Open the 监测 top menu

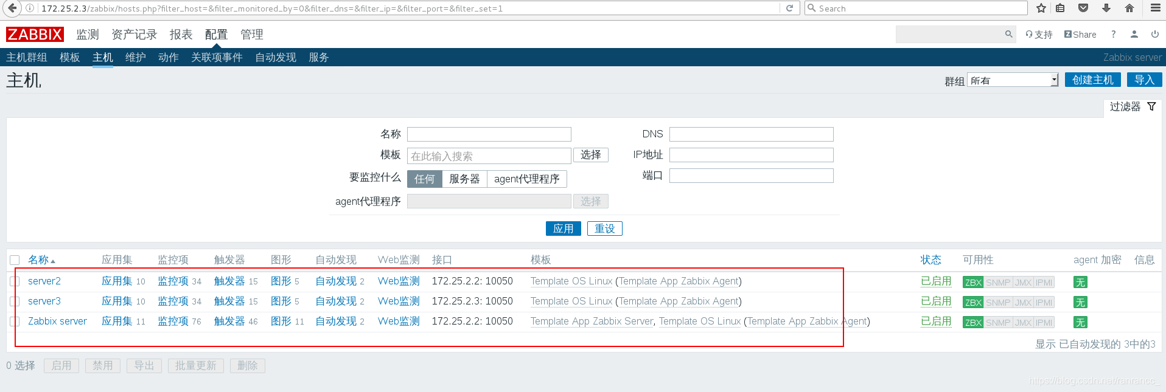88,35
